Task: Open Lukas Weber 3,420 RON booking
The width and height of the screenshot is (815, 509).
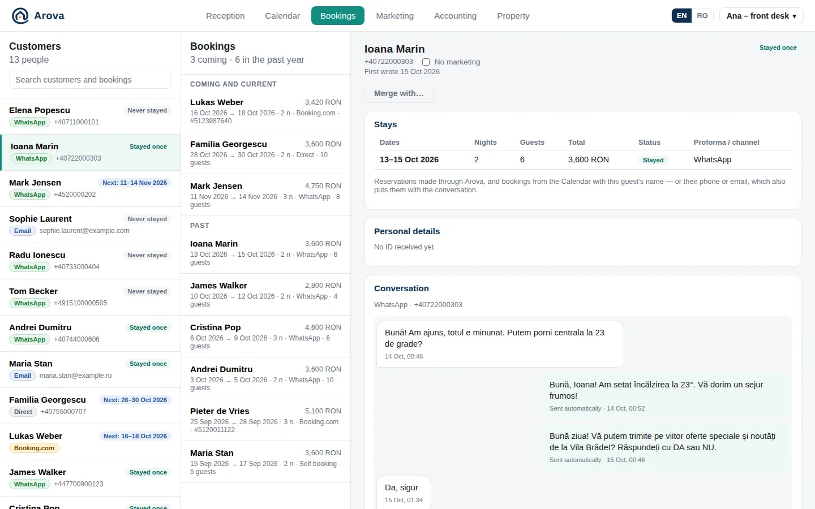Action: 265,111
